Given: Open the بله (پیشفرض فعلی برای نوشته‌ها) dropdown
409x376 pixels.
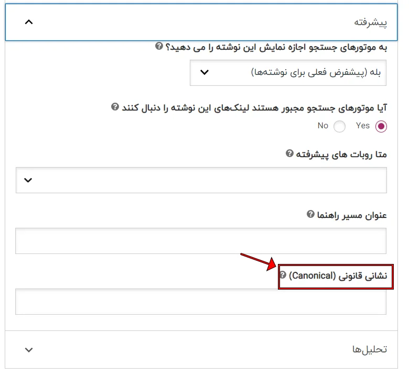Looking at the screenshot, I should [288, 73].
